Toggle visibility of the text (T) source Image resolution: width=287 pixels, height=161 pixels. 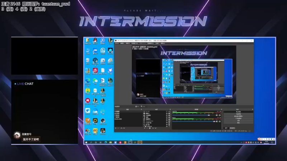coord(167,117)
